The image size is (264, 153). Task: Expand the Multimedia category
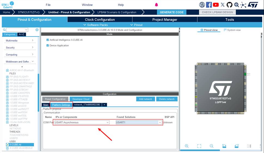(20, 41)
